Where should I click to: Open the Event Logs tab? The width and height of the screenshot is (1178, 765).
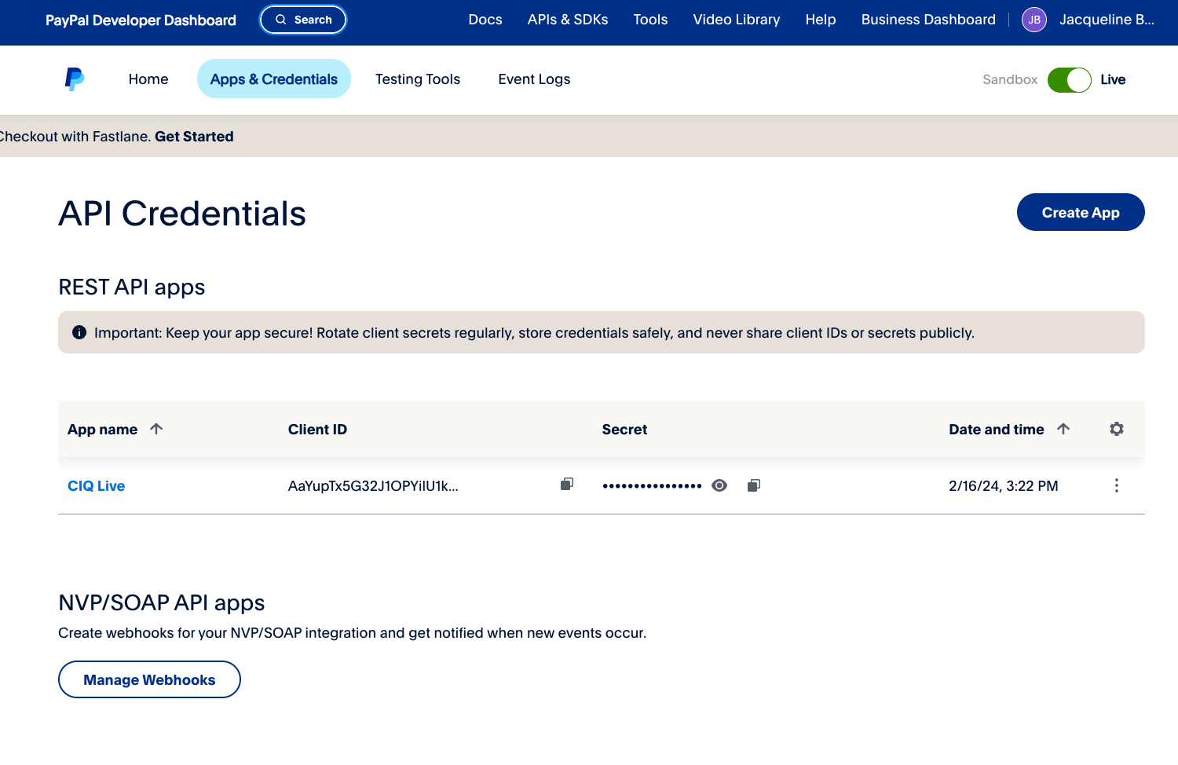point(534,79)
